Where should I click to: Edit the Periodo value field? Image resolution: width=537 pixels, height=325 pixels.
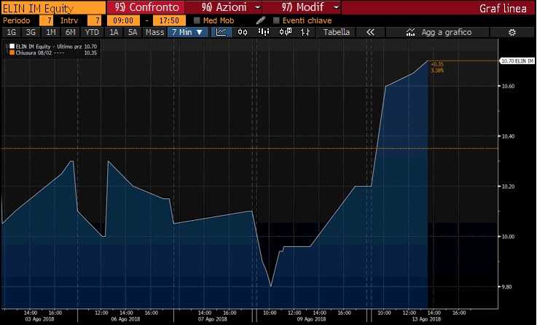pos(47,20)
